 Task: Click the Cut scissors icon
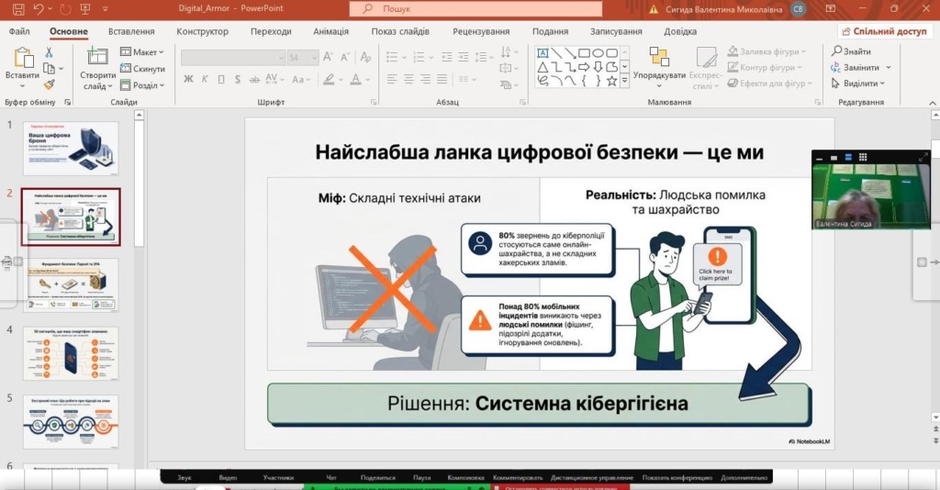(50, 52)
